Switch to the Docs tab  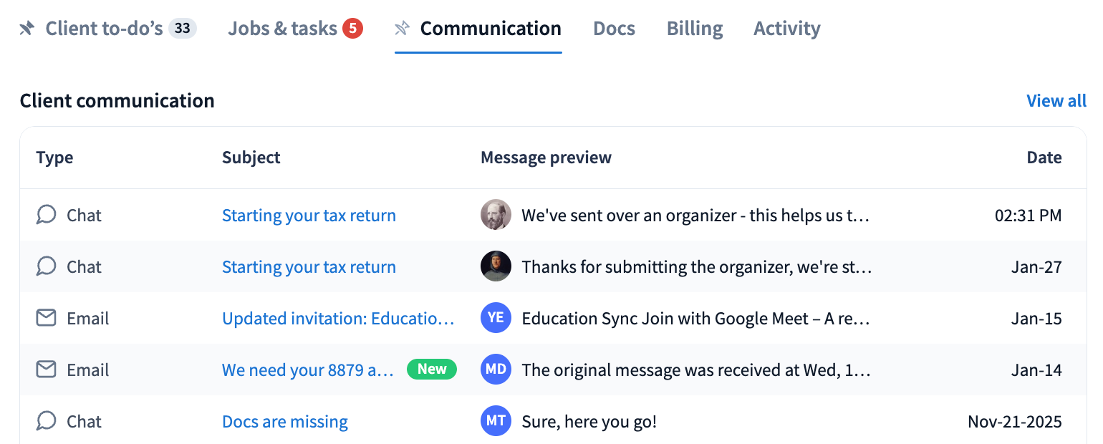coord(614,29)
